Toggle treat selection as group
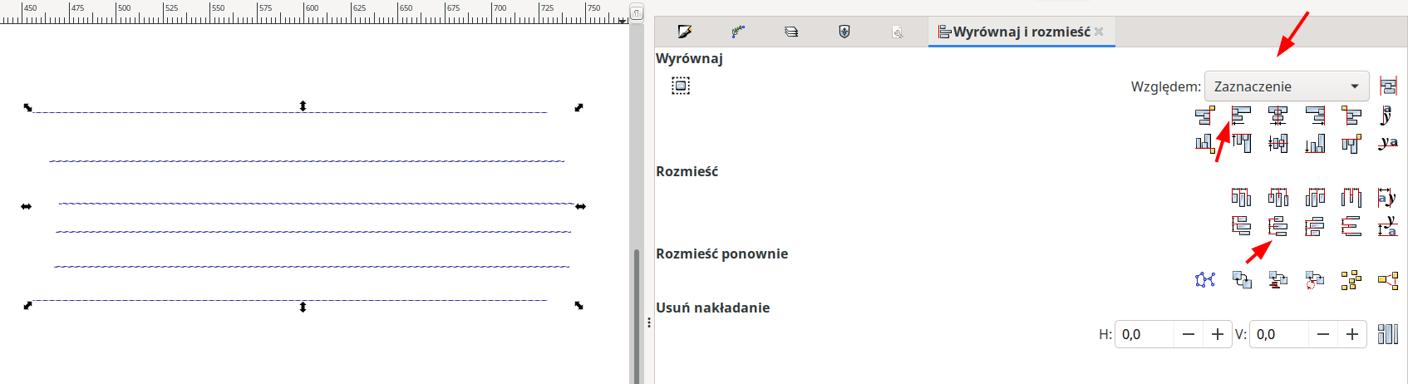This screenshot has height=384, width=1408. click(681, 86)
